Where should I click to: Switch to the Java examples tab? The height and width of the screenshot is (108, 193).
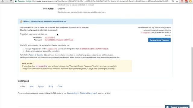click(31, 86)
